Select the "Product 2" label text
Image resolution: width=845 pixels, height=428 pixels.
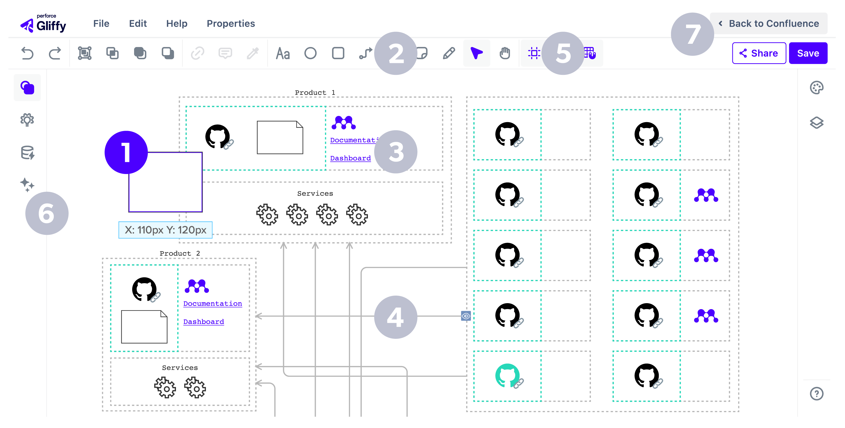[180, 253]
